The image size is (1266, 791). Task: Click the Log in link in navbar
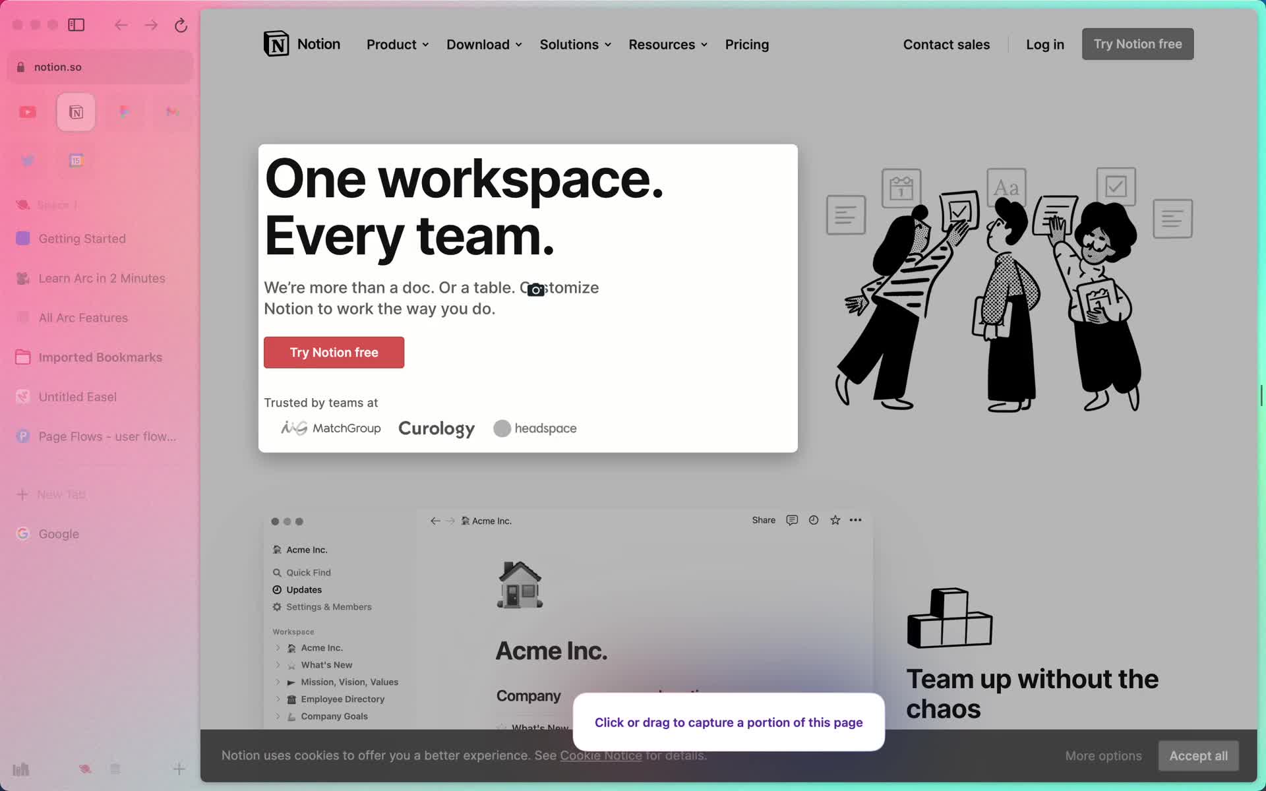(x=1044, y=44)
